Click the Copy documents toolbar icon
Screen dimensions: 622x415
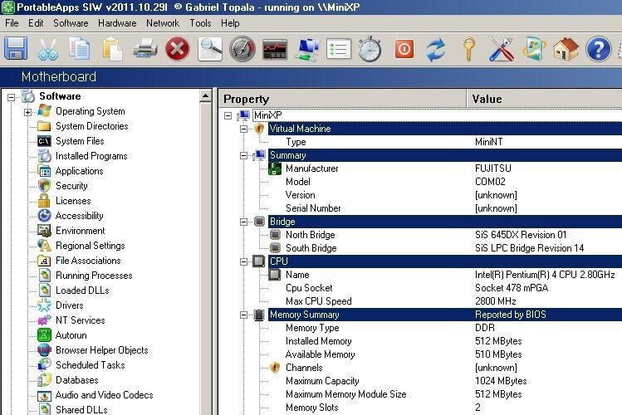80,49
